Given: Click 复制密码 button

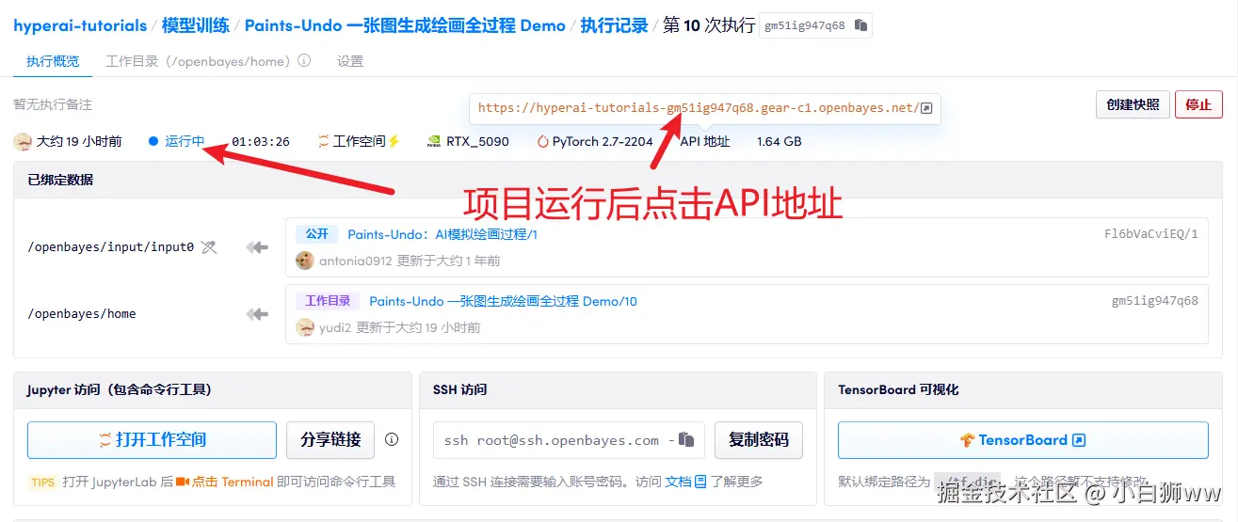Looking at the screenshot, I should click(759, 439).
